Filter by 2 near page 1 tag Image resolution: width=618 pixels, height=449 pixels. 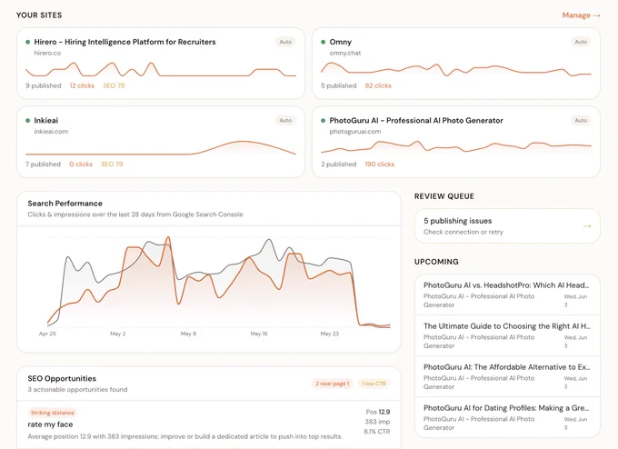coord(333,384)
